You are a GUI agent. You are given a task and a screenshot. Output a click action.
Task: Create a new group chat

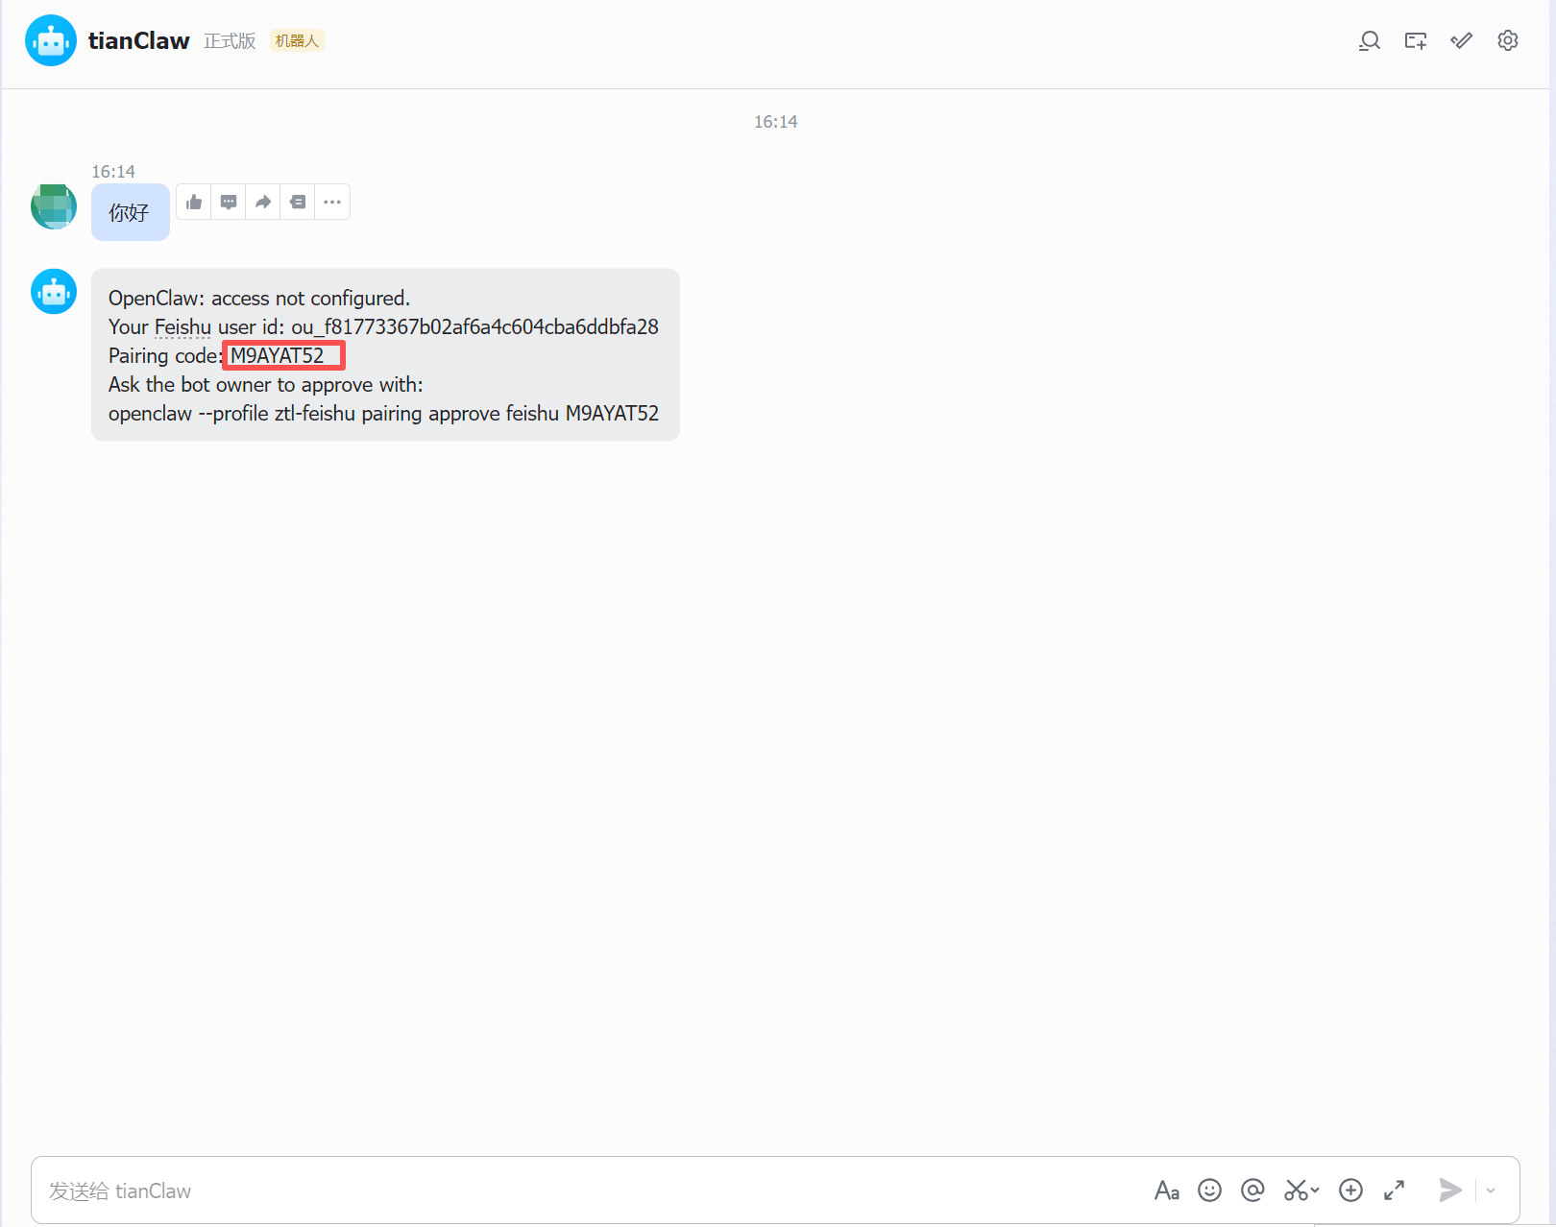coord(1415,40)
